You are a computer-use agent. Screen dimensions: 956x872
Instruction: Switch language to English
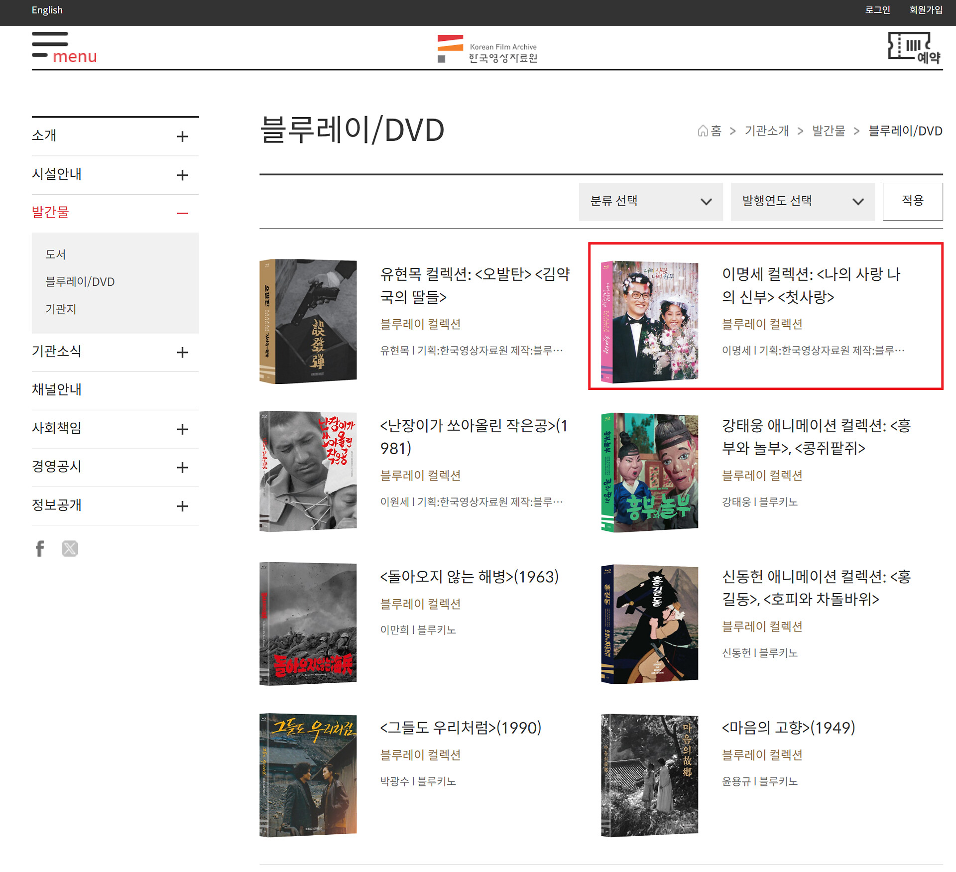(x=47, y=10)
